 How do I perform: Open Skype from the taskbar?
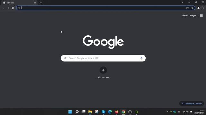coord(103,112)
